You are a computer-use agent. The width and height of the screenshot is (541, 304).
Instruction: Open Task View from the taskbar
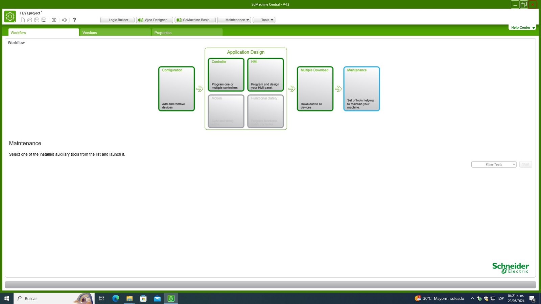(x=101, y=298)
